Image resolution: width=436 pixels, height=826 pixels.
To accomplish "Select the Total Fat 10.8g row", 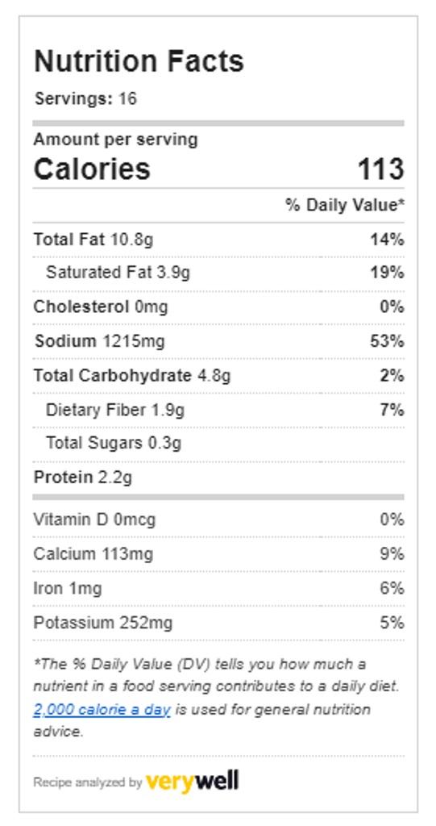I will click(x=218, y=240).
